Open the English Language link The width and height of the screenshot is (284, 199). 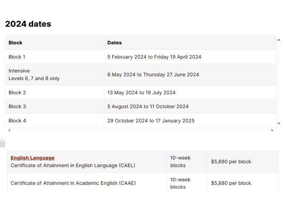[x=33, y=158]
